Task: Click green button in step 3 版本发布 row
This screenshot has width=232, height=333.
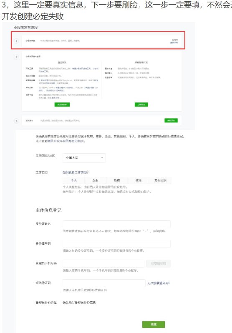Action: [x=171, y=120]
